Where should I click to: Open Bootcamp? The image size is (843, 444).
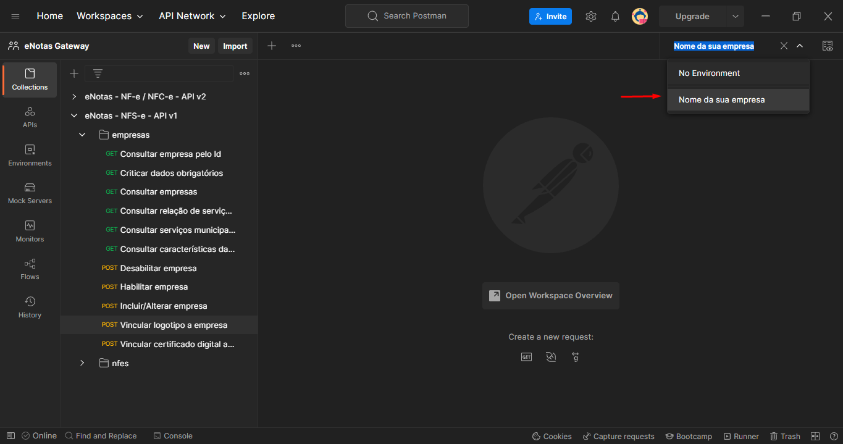point(689,436)
